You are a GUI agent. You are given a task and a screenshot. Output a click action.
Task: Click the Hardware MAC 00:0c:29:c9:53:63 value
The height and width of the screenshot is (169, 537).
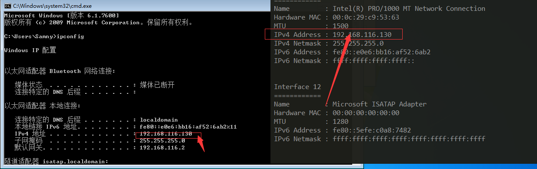pyautogui.click(x=366, y=17)
